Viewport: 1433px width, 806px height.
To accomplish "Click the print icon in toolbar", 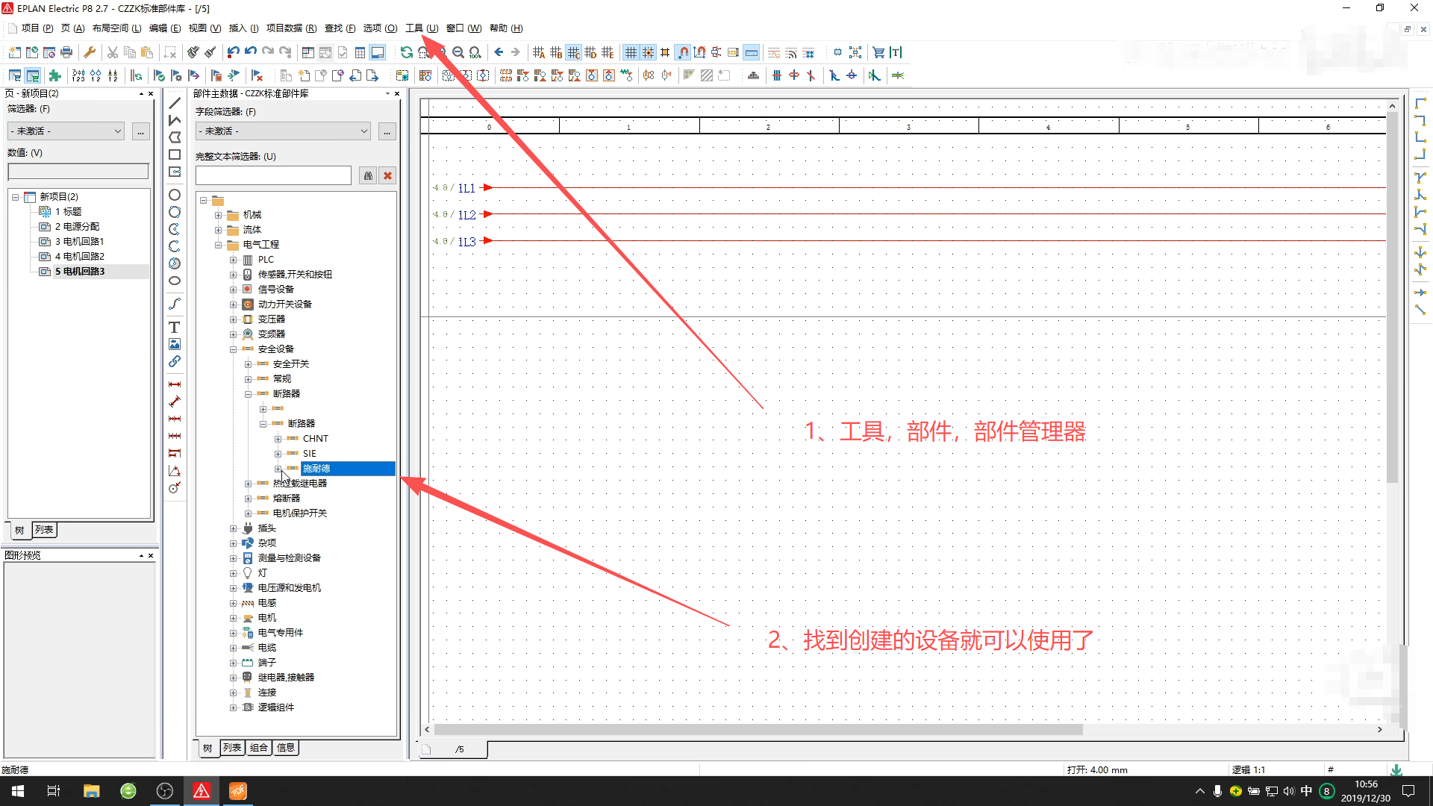I will coord(66,52).
